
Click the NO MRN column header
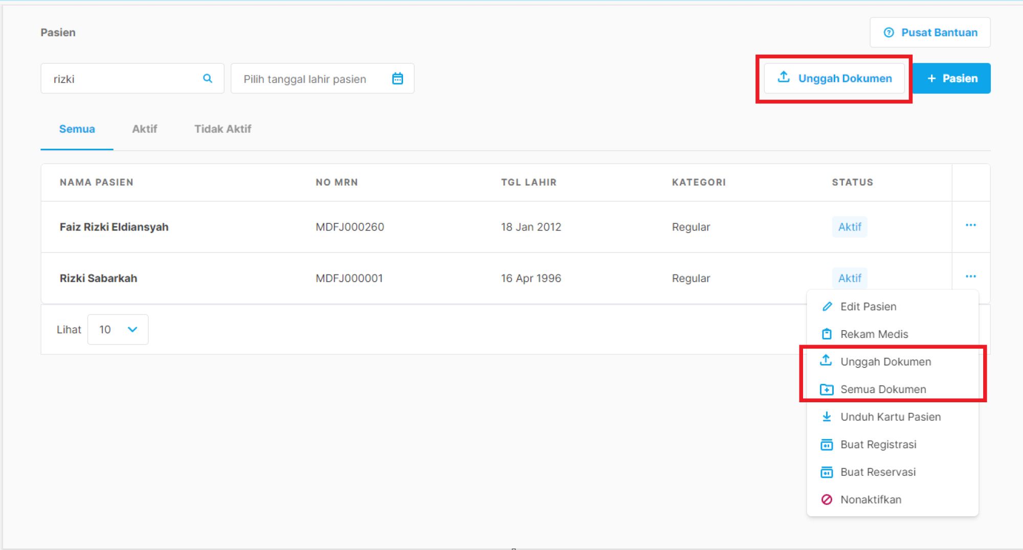coord(337,182)
